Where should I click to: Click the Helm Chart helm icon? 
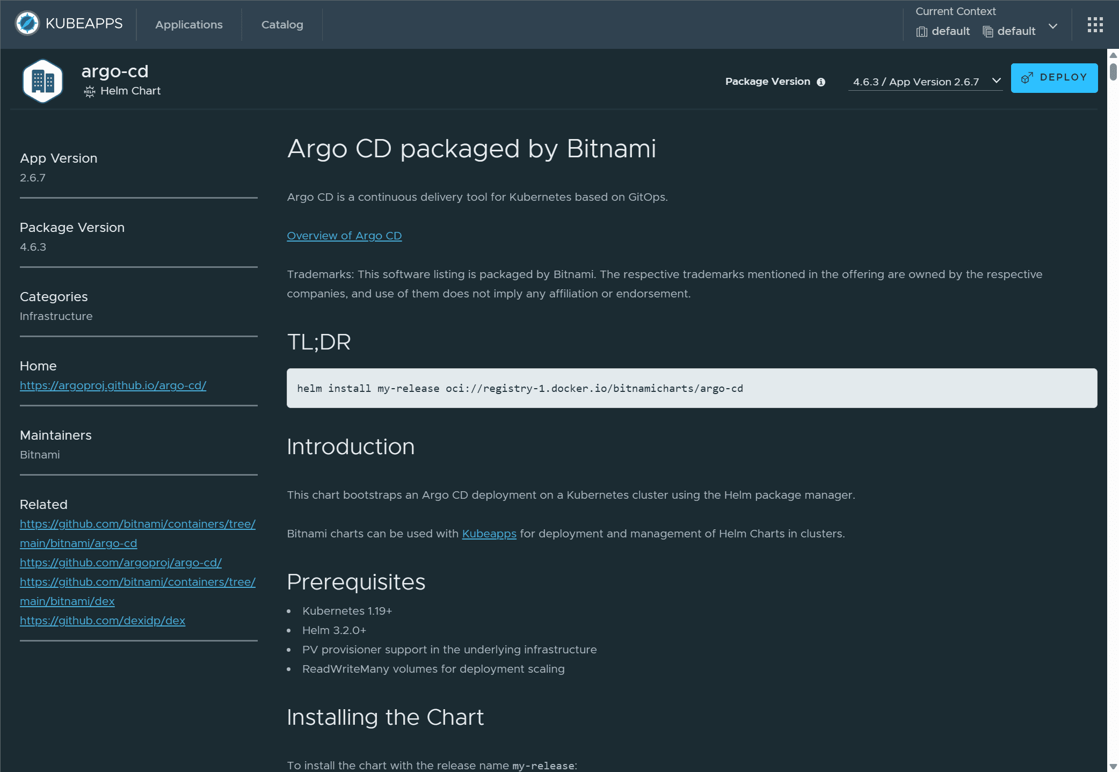click(90, 91)
